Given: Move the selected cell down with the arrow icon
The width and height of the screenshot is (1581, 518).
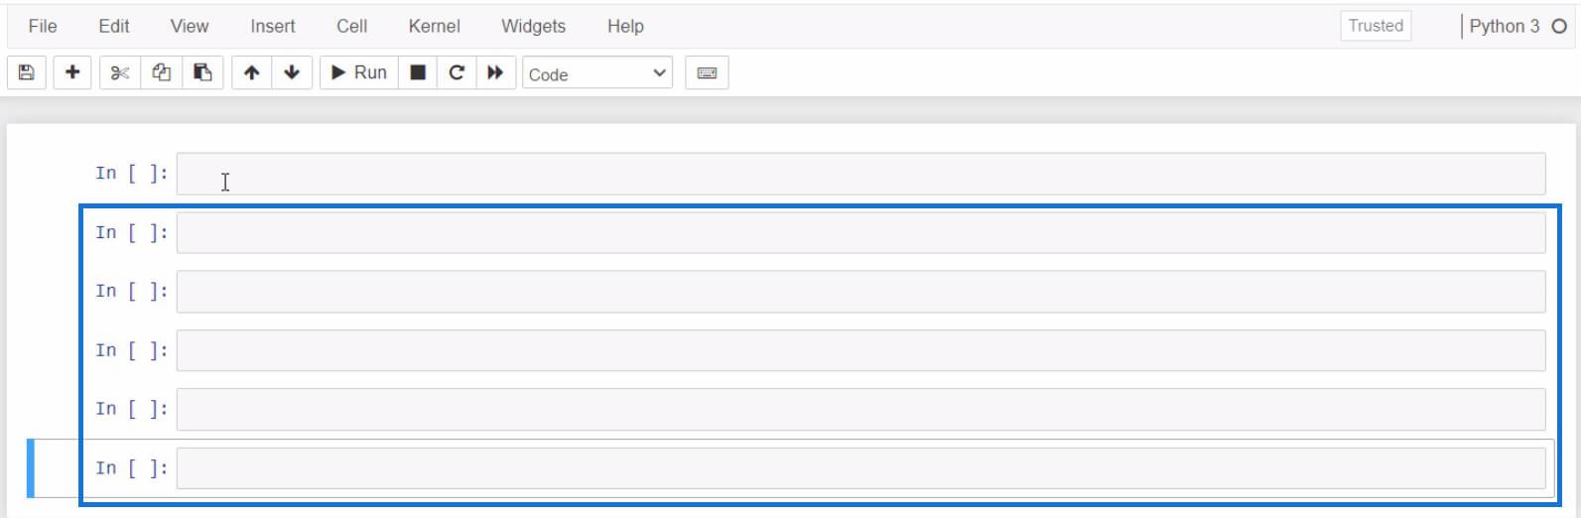Looking at the screenshot, I should pyautogui.click(x=292, y=72).
